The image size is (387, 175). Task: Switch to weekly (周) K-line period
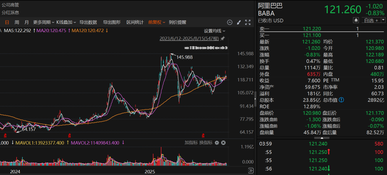pyautogui.click(x=16, y=22)
